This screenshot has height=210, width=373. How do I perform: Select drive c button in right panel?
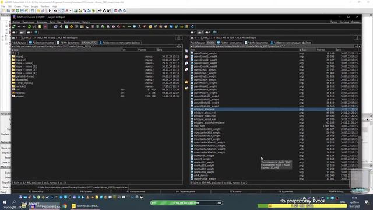tap(193, 33)
